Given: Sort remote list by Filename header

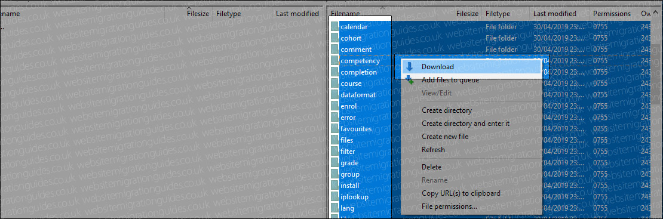Looking at the screenshot, I should click(345, 14).
